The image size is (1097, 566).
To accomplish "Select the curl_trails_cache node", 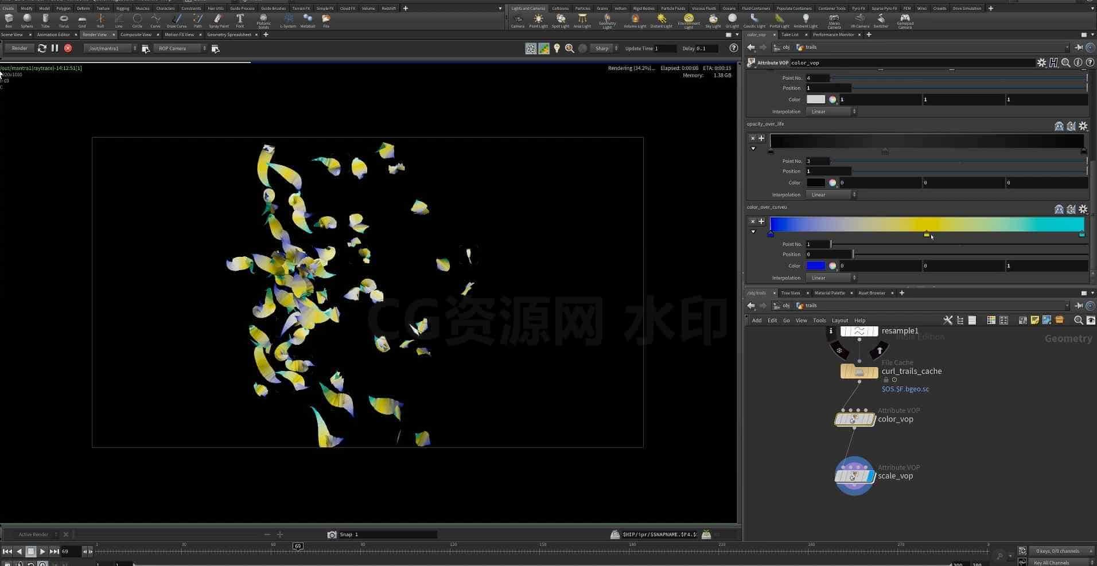I will (x=859, y=372).
